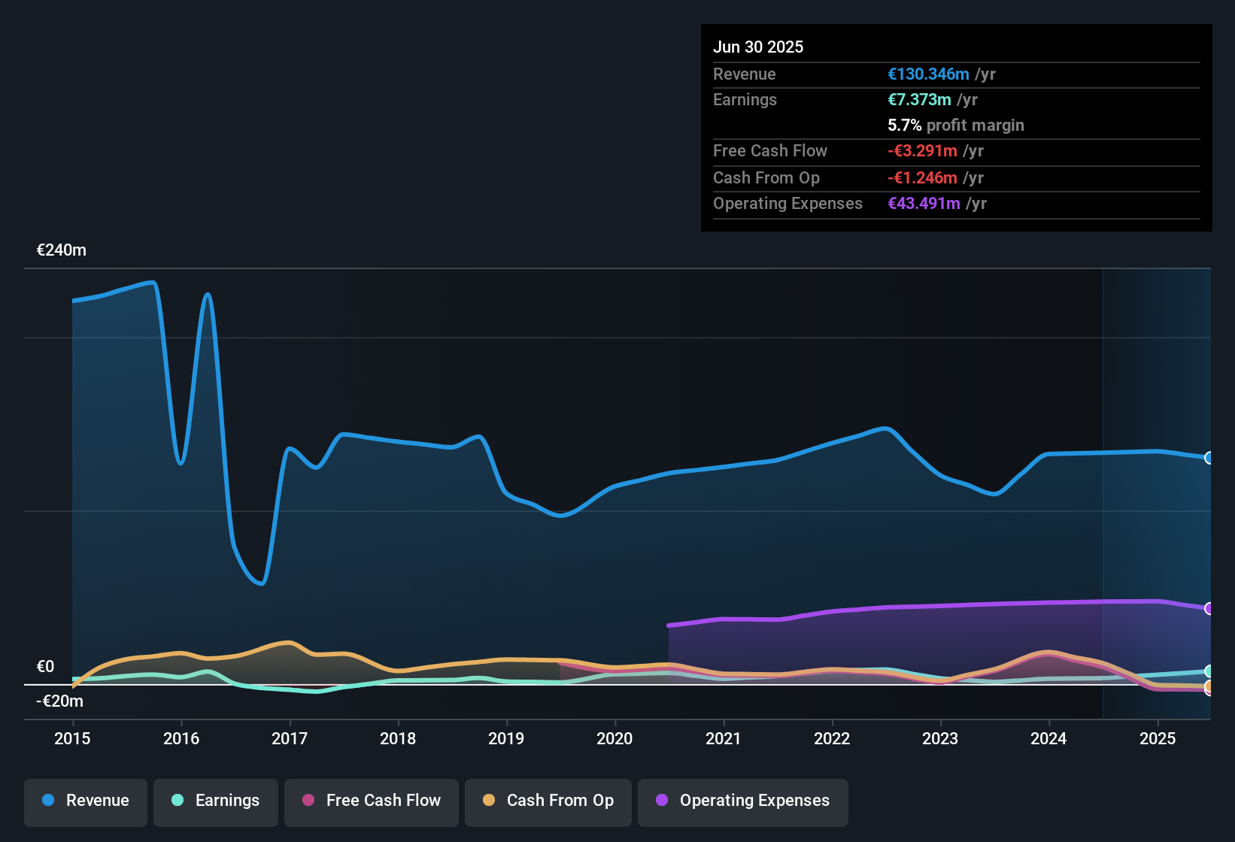Select the 2016 x-axis year label

[181, 738]
